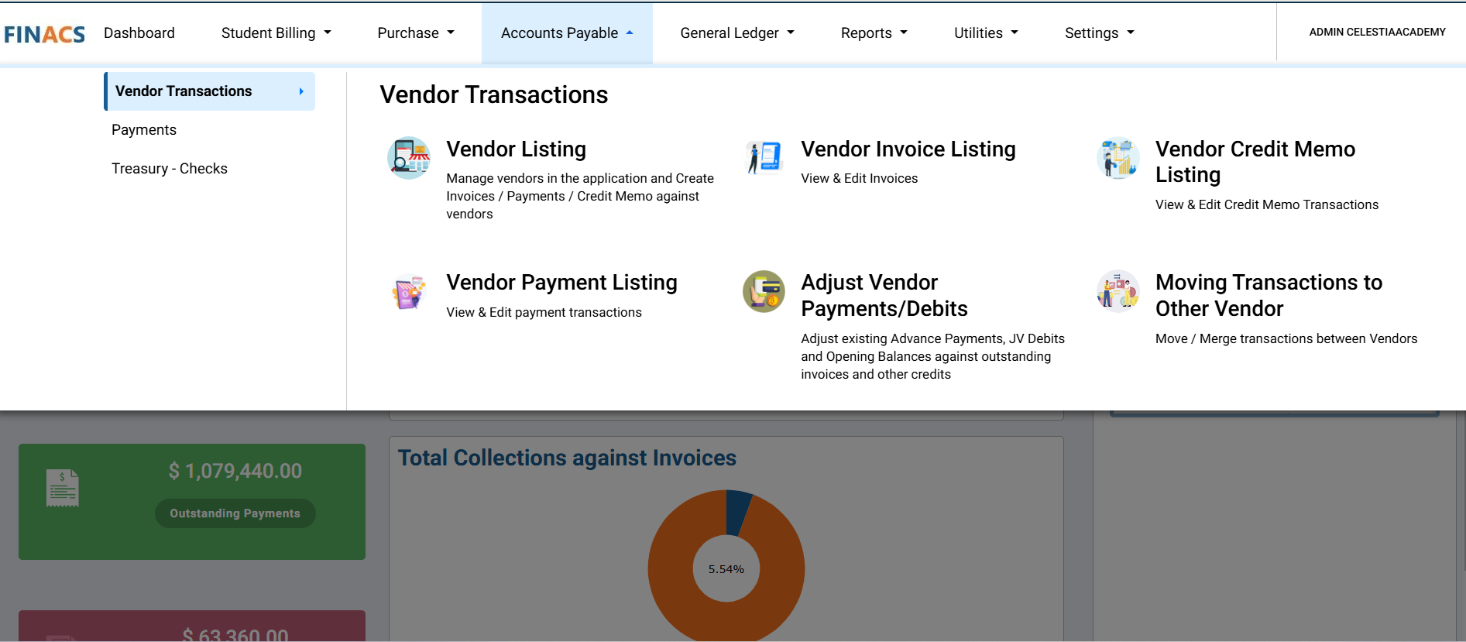Select Treasury - Checks in the sidebar
1466x642 pixels.
point(170,169)
